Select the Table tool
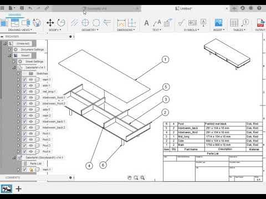 pos(234,23)
